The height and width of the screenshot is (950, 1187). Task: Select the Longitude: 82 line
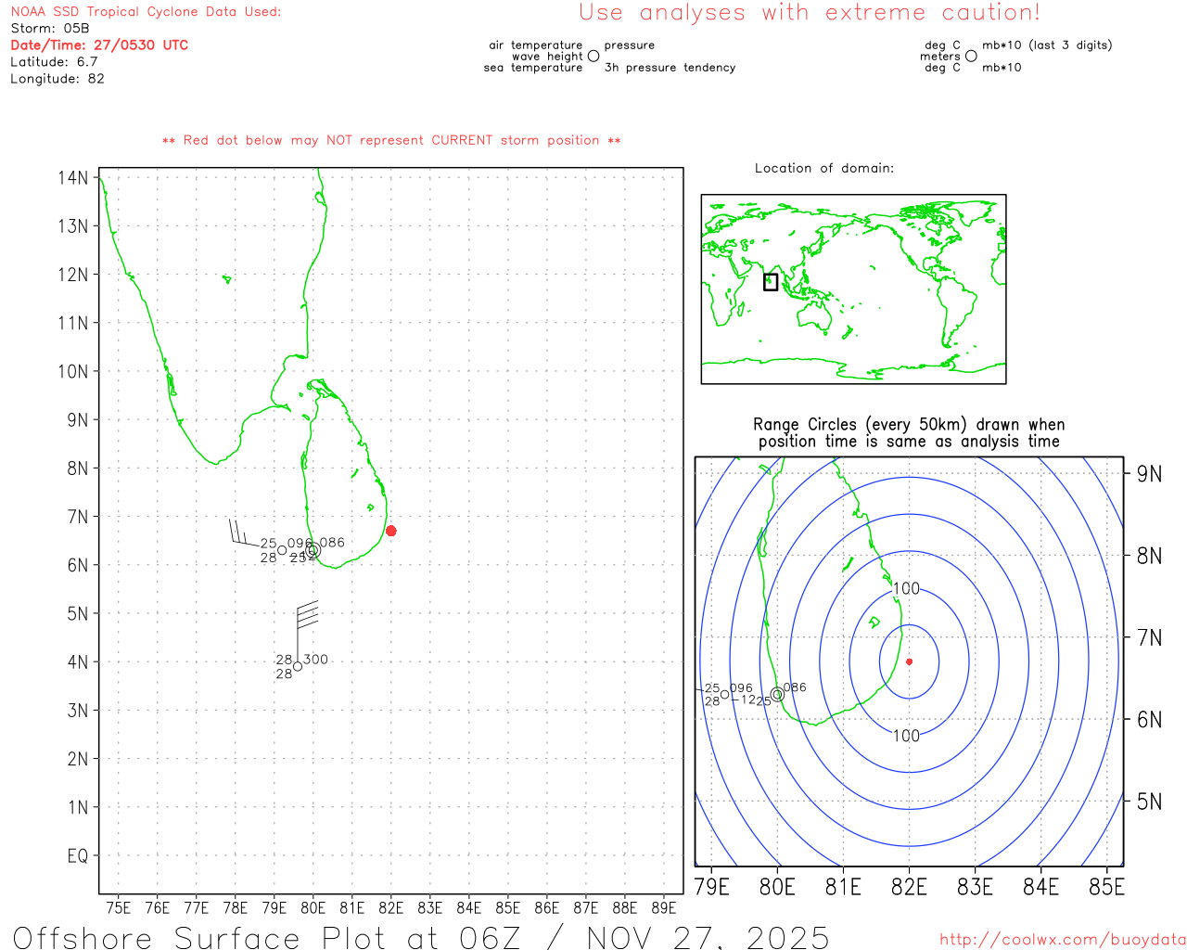click(57, 79)
